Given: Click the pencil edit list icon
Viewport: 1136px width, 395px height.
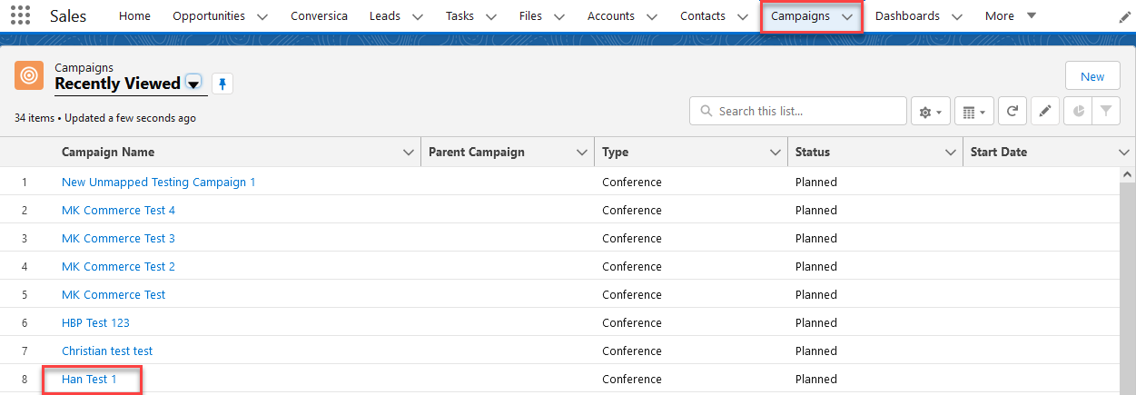Looking at the screenshot, I should (x=1045, y=112).
